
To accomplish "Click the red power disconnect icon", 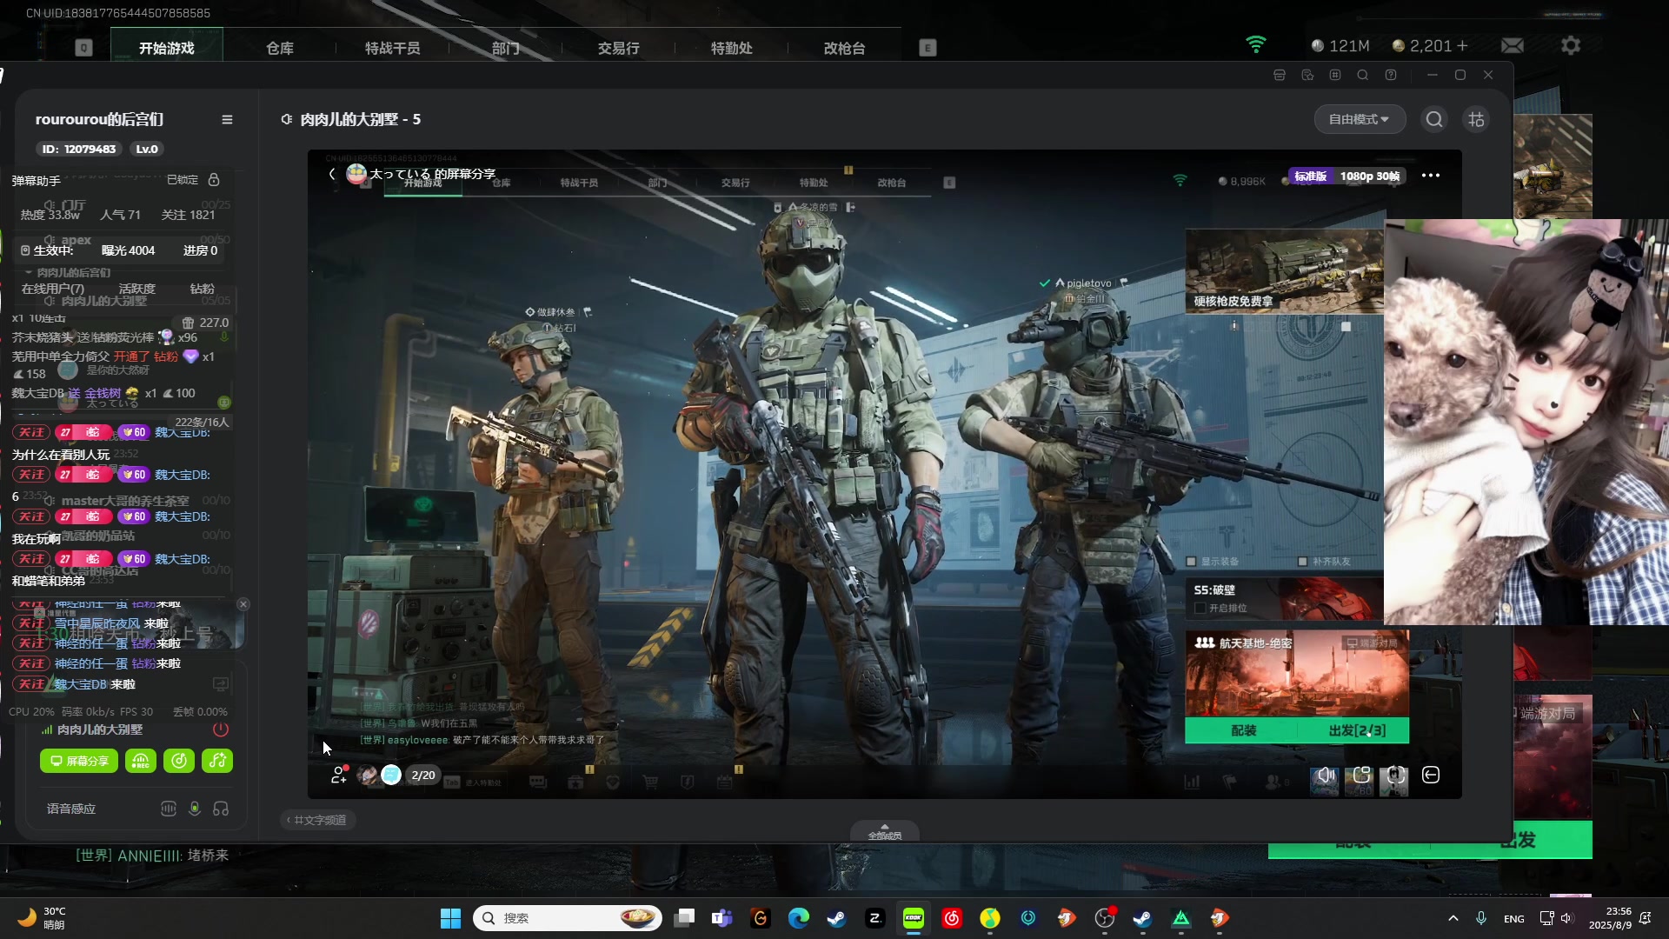I will [221, 729].
